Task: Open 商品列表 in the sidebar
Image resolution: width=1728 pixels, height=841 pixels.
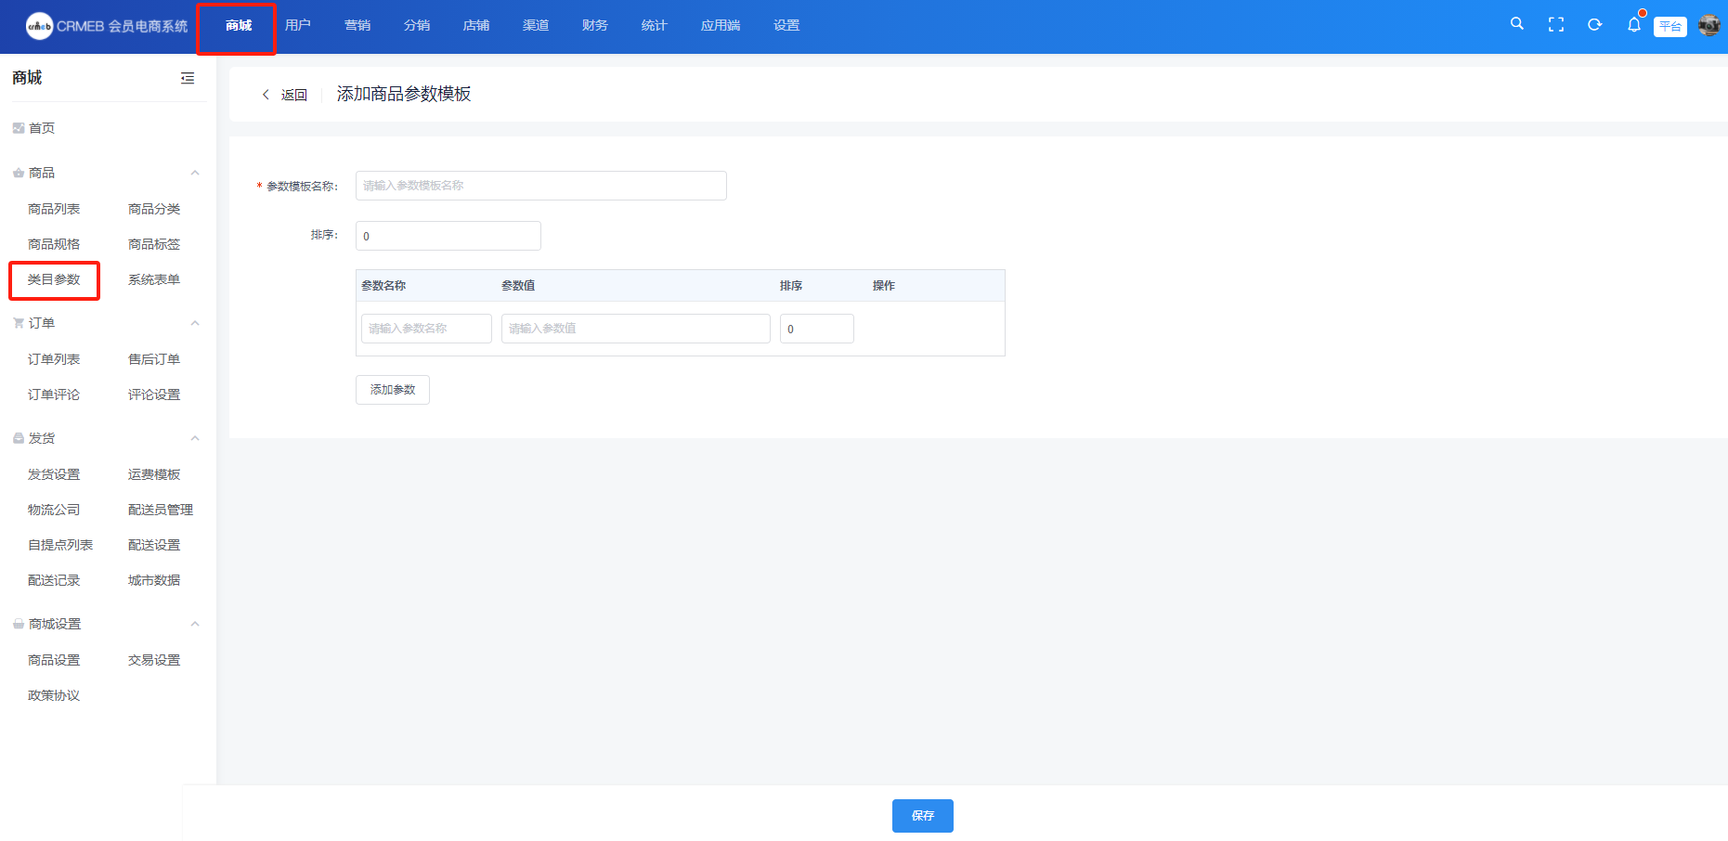Action: pos(54,209)
